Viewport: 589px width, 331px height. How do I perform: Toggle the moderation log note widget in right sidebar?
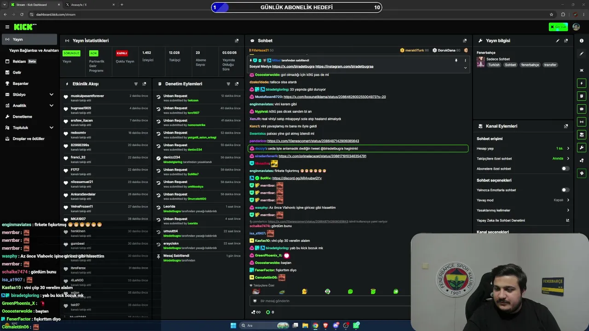(x=582, y=96)
